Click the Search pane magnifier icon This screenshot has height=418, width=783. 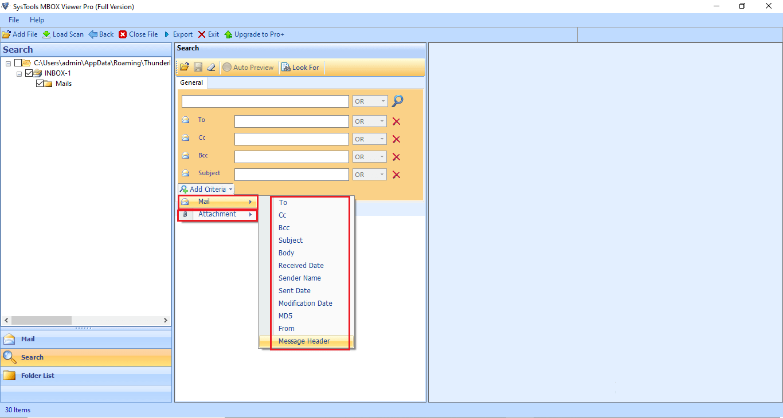9,357
